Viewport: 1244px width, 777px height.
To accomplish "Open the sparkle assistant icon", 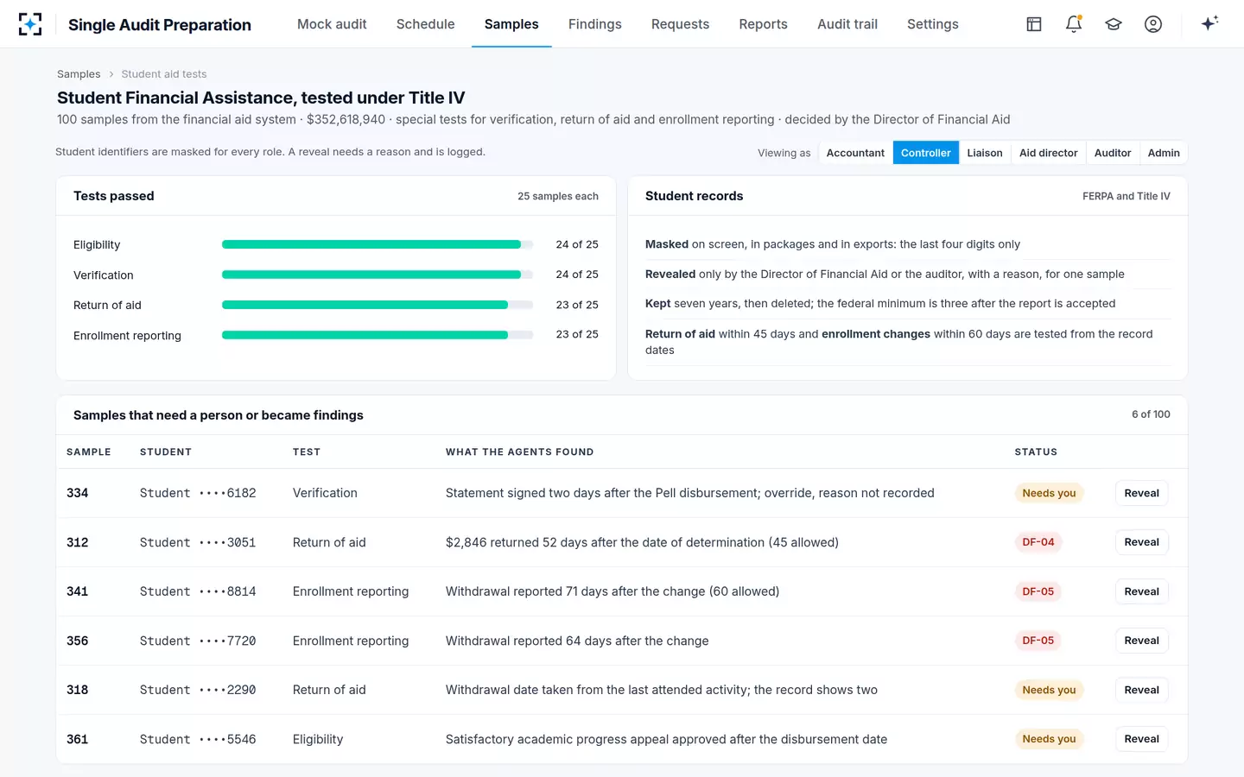I will (1209, 23).
